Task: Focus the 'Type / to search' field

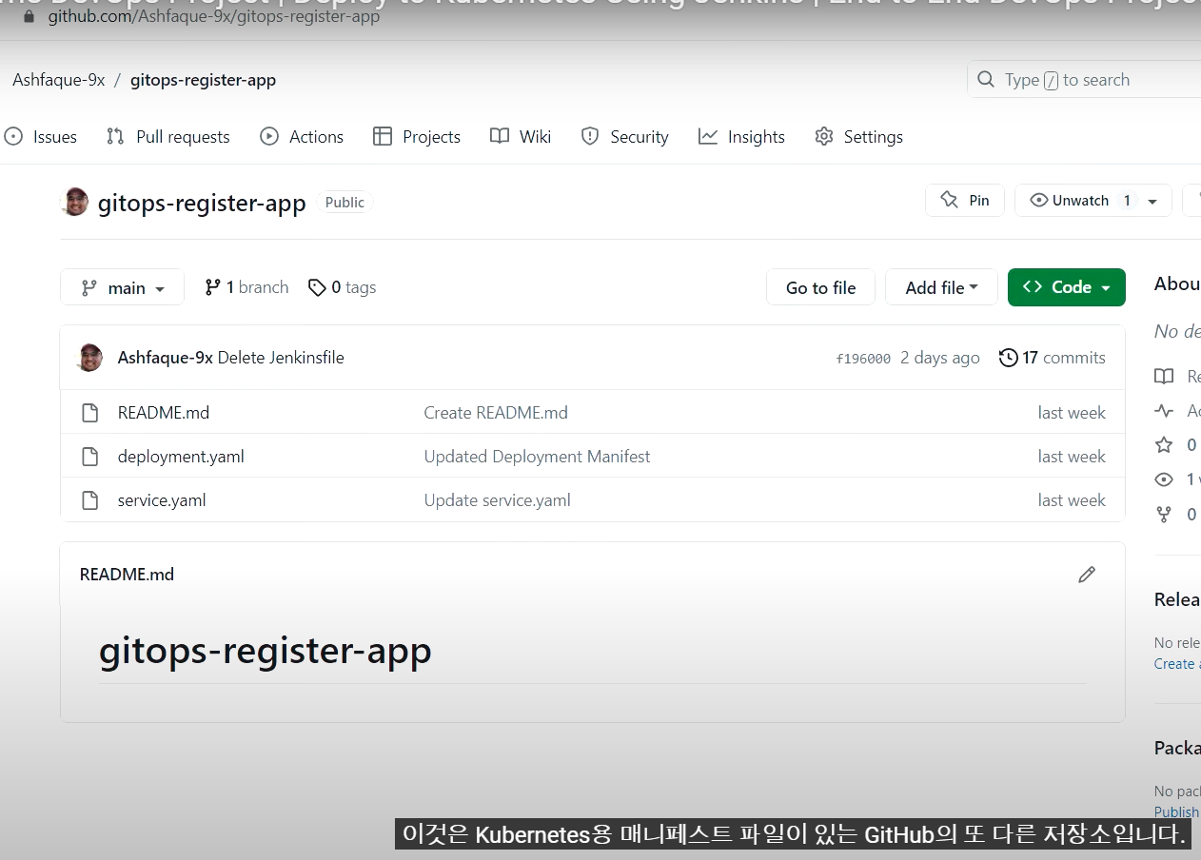Action: pos(1085,80)
